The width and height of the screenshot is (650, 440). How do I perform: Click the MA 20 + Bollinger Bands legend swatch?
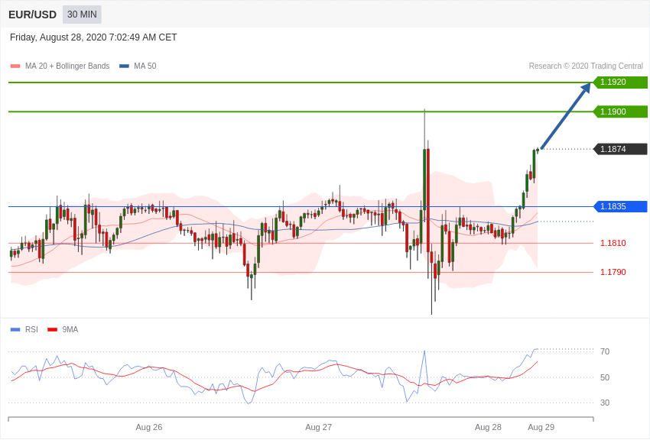pyautogui.click(x=15, y=66)
